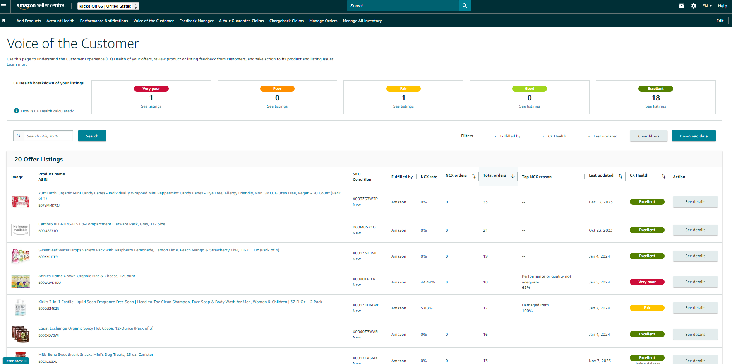Open the mail messages icon
732x364 pixels.
click(x=682, y=6)
